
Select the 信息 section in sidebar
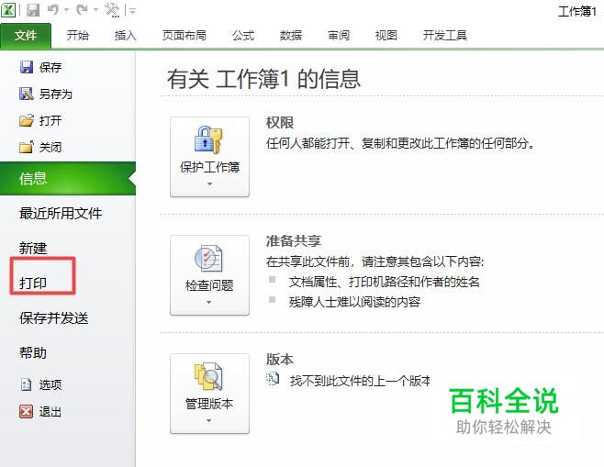point(68,179)
